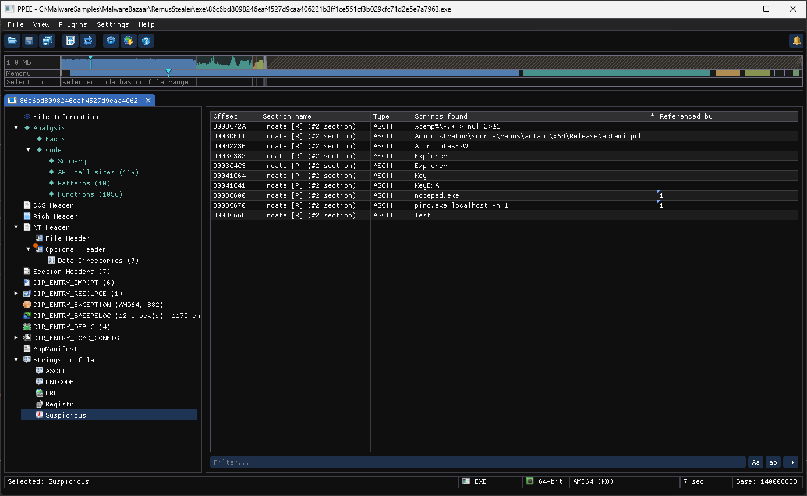Collapse the Analysis tree node
Image resolution: width=807 pixels, height=496 pixels.
pyautogui.click(x=16, y=128)
